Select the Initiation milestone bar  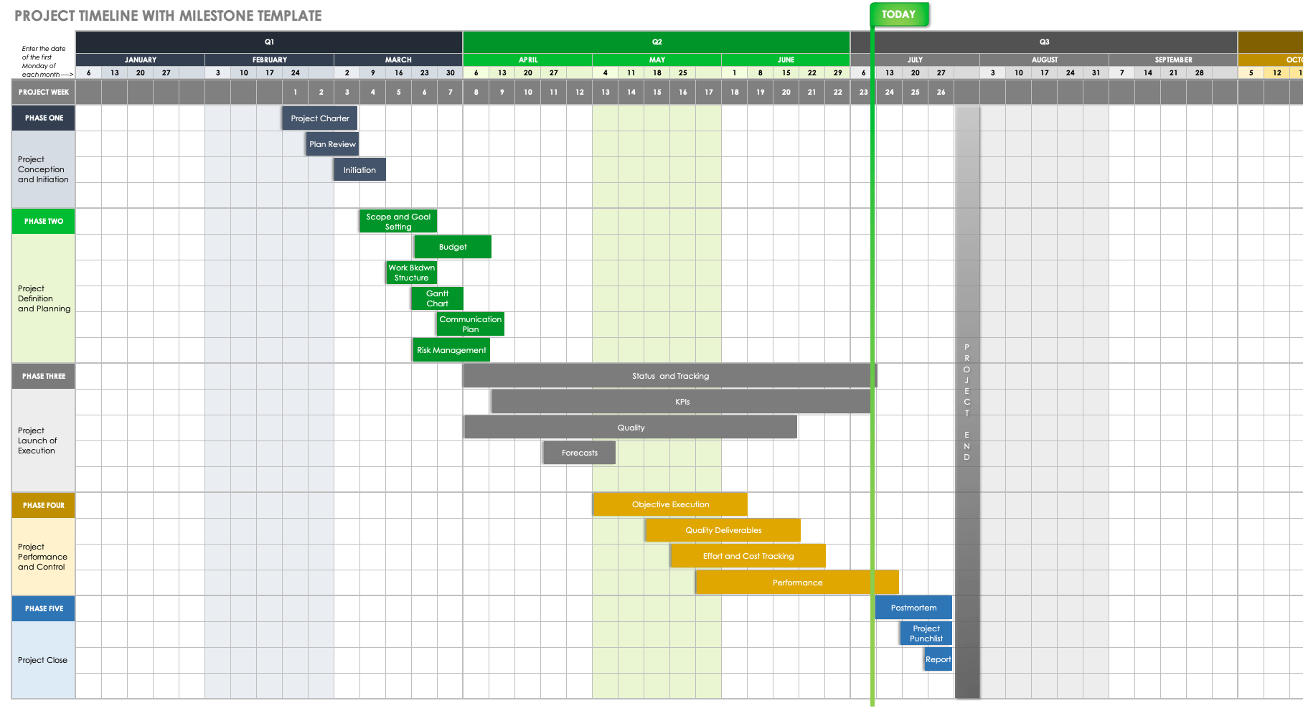click(359, 169)
